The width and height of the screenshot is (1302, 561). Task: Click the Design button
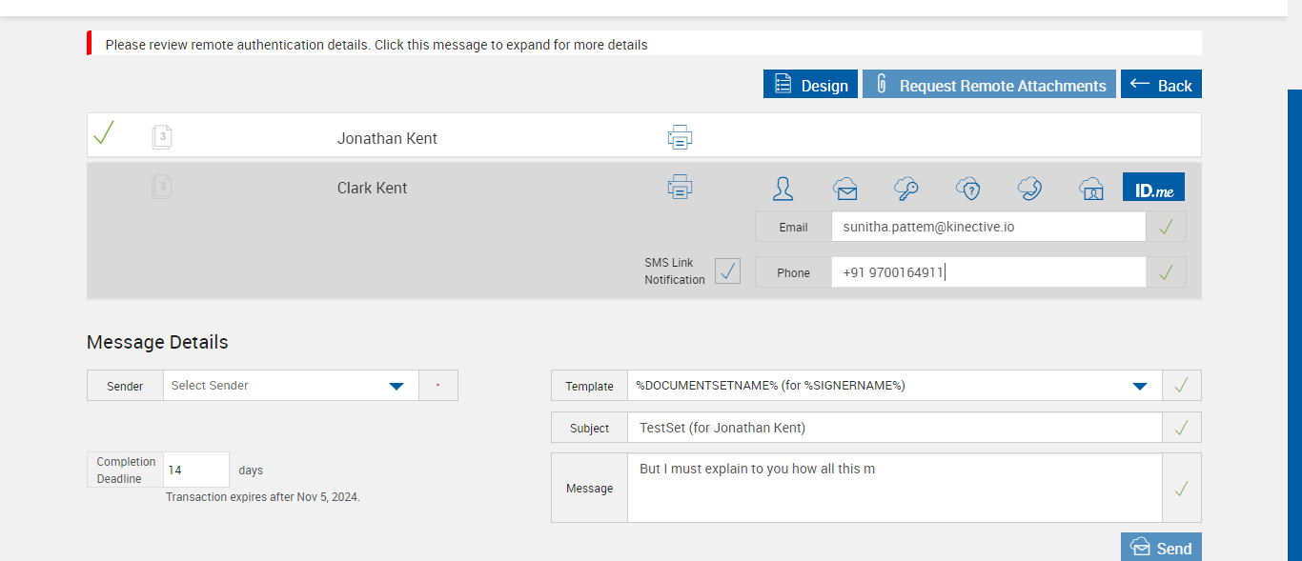(810, 85)
